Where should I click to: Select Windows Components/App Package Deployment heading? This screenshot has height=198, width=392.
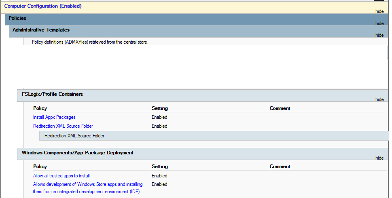point(78,153)
